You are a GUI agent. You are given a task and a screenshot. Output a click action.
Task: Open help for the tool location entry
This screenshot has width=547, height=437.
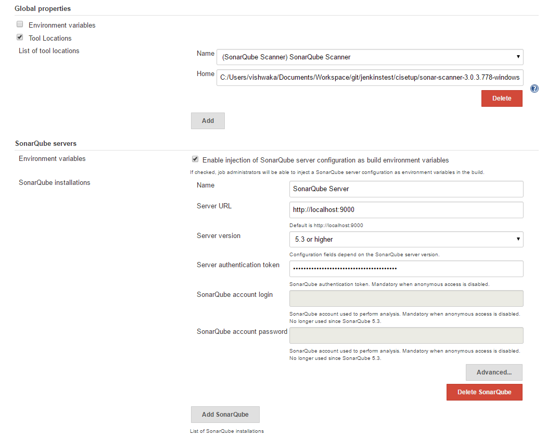pos(534,89)
